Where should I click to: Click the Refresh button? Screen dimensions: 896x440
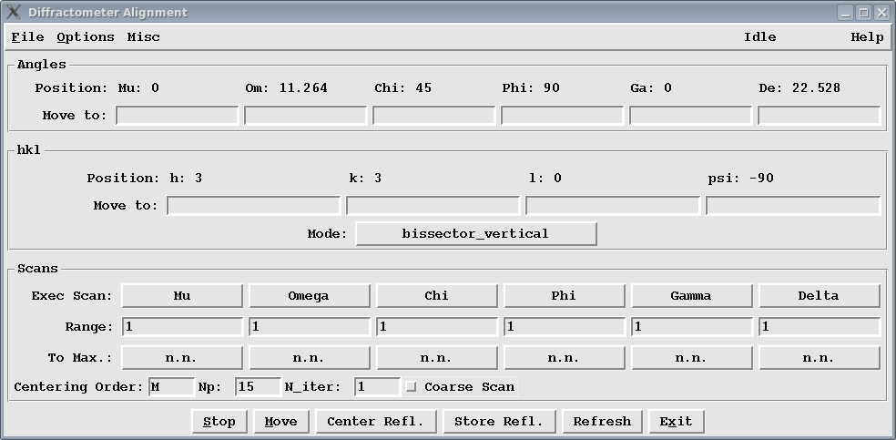602,422
